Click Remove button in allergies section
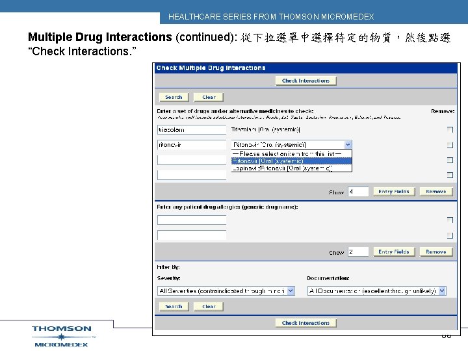This screenshot has height=351, width=468. 436,252
